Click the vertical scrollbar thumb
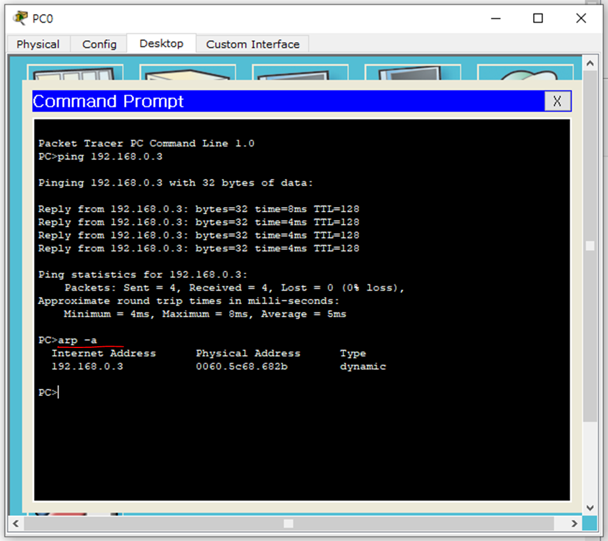 [590, 246]
